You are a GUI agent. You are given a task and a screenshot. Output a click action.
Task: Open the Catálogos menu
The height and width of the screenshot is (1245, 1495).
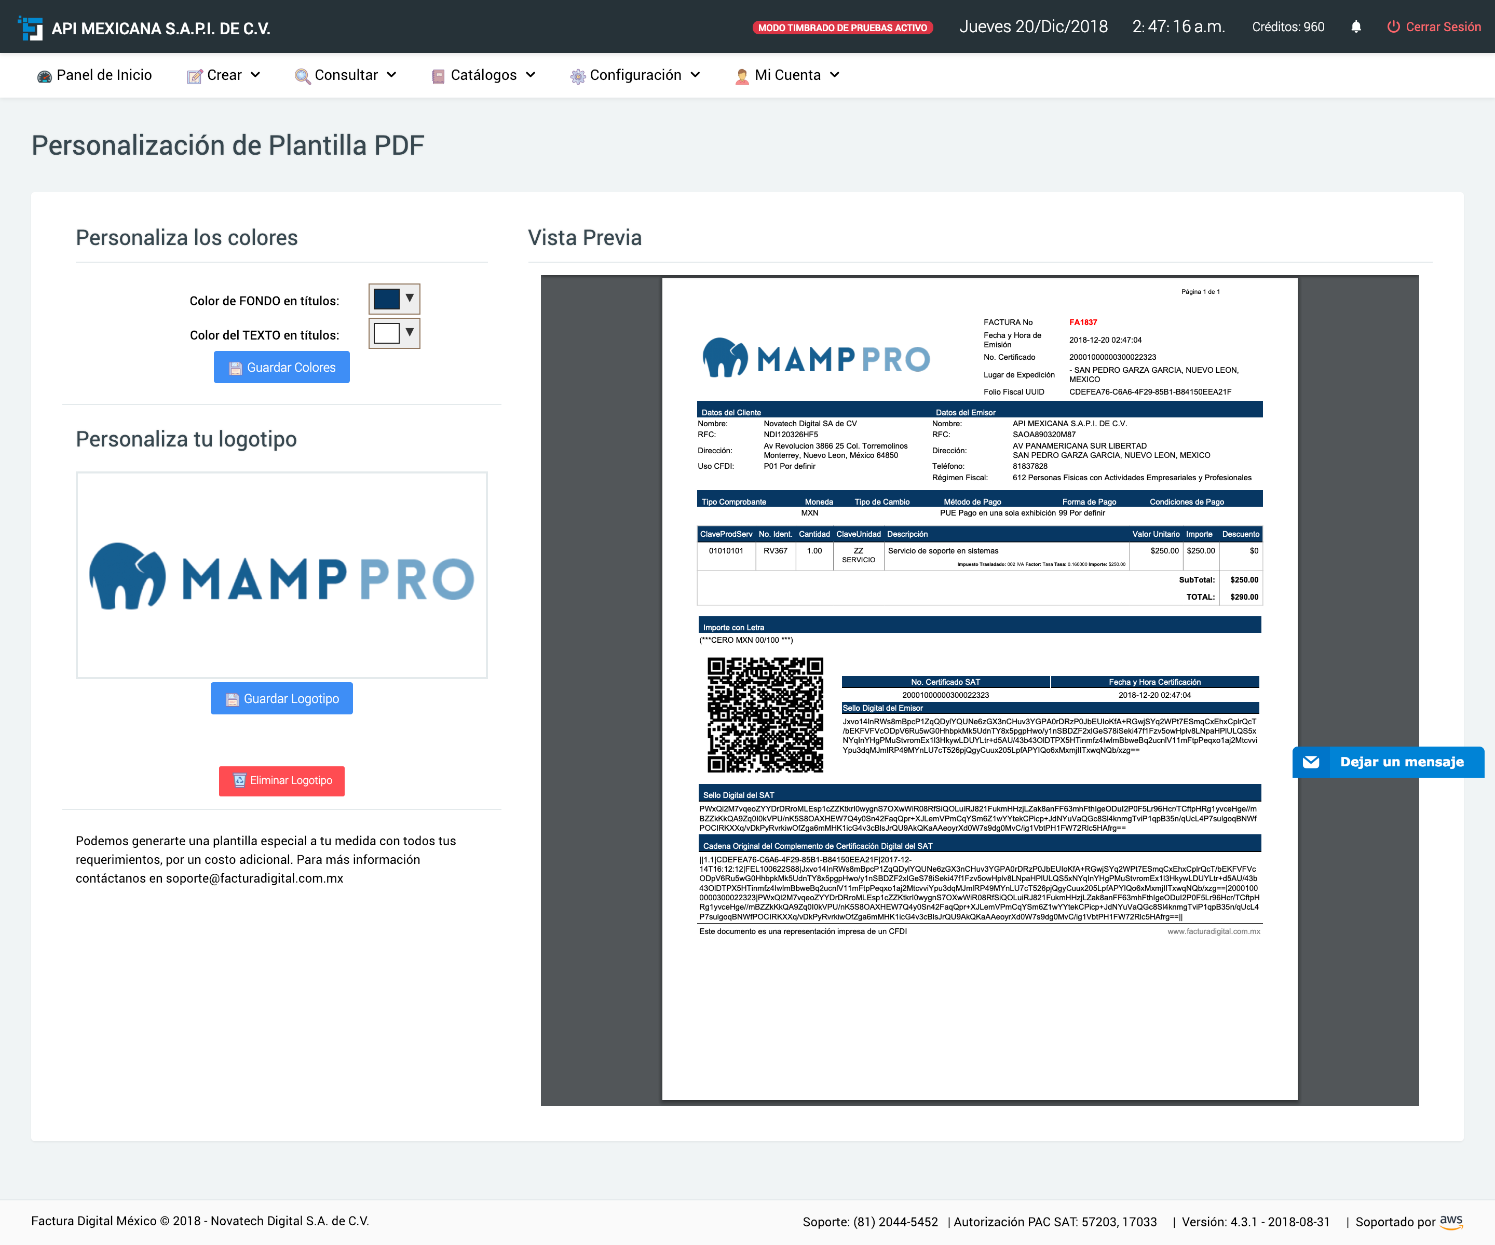(483, 75)
